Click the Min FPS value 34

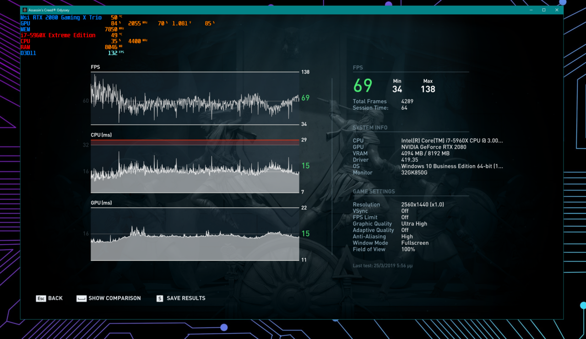click(397, 89)
